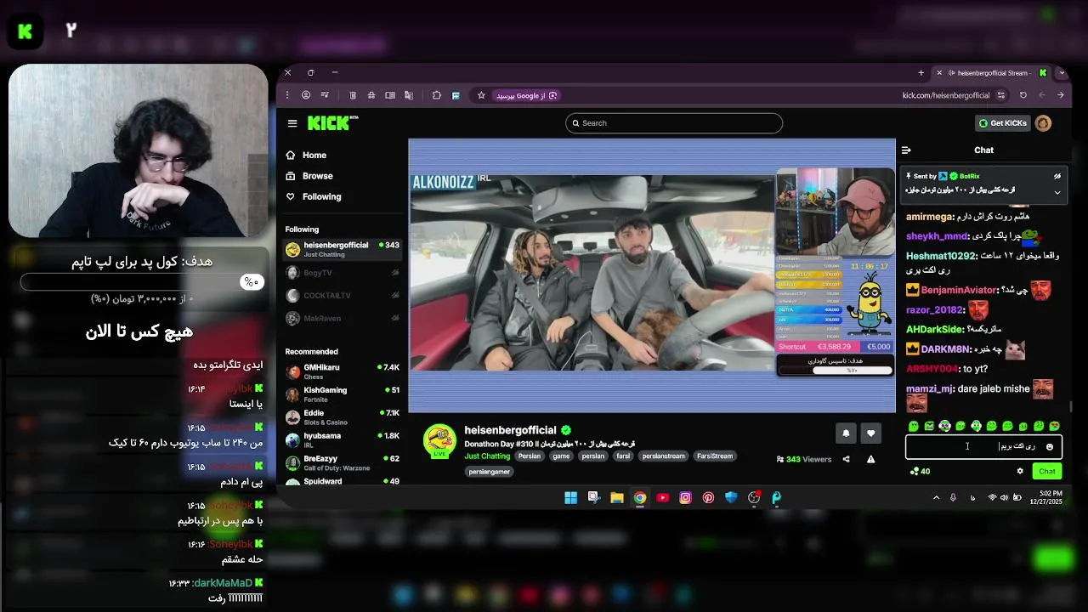Click the overlay chat username darkMaMaD

[223, 583]
